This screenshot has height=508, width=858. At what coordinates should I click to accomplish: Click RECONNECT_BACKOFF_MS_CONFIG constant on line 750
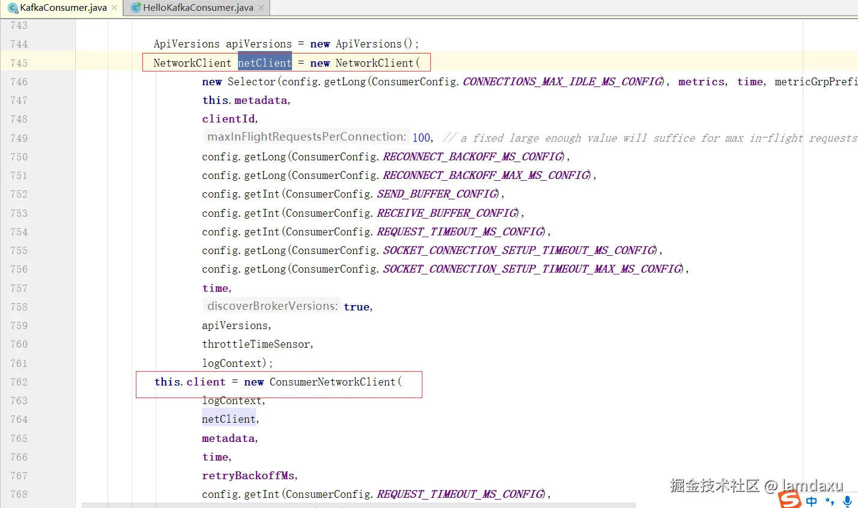click(x=473, y=157)
